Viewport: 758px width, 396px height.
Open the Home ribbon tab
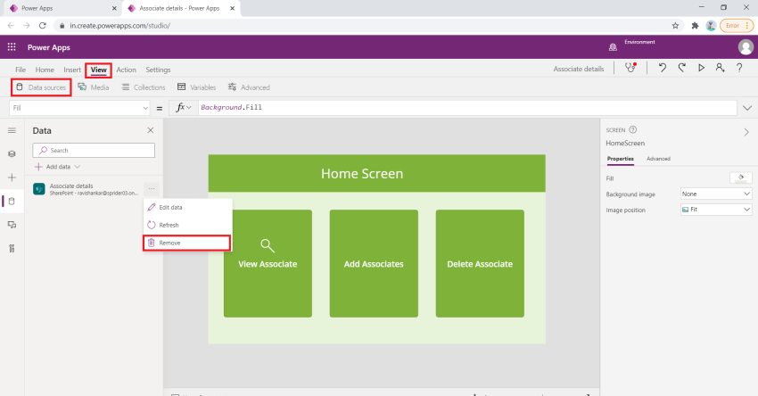tap(45, 70)
